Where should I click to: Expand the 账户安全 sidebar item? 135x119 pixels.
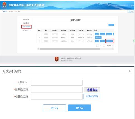[x=26, y=30]
